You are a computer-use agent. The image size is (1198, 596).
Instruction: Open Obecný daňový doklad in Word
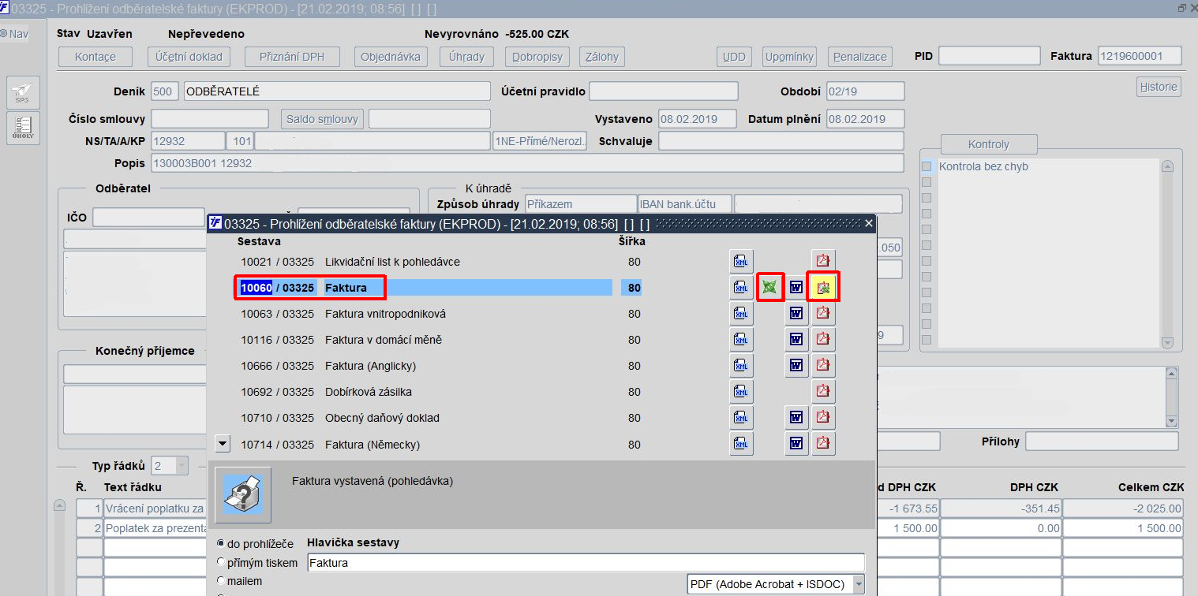coord(796,418)
